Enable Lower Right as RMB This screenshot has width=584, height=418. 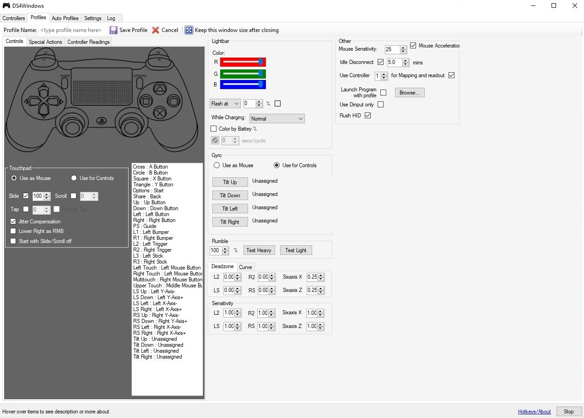(x=13, y=231)
